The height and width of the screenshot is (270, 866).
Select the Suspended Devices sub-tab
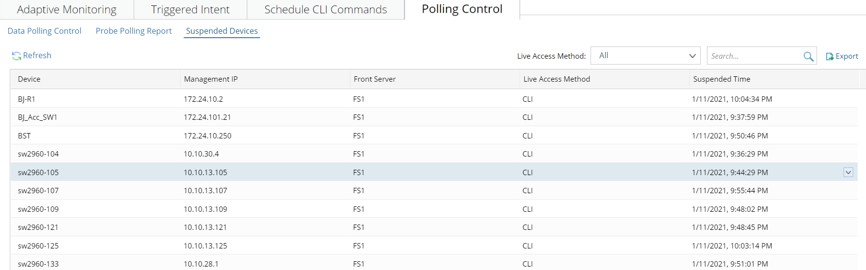click(222, 31)
